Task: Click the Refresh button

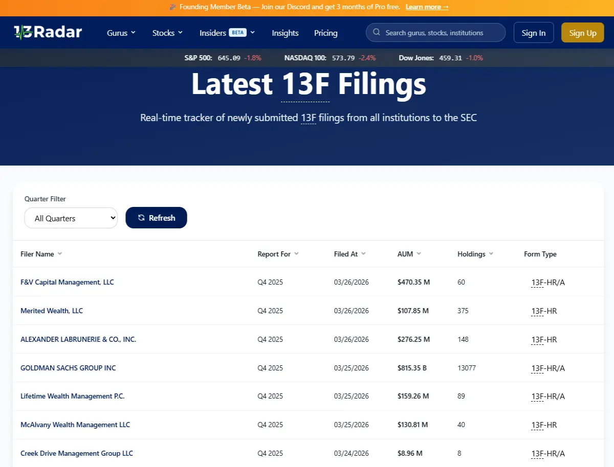Action: point(156,218)
